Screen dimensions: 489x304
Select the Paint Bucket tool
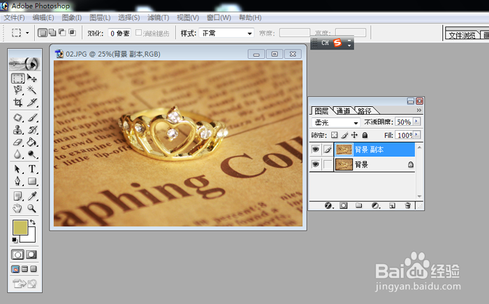[32, 142]
